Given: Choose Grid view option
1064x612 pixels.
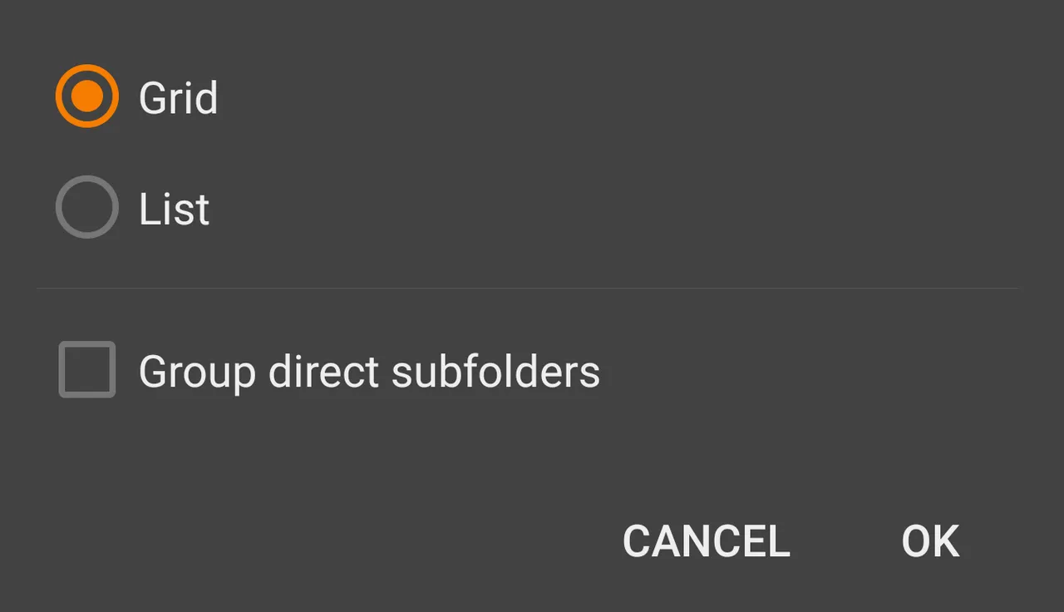Looking at the screenshot, I should click(87, 96).
